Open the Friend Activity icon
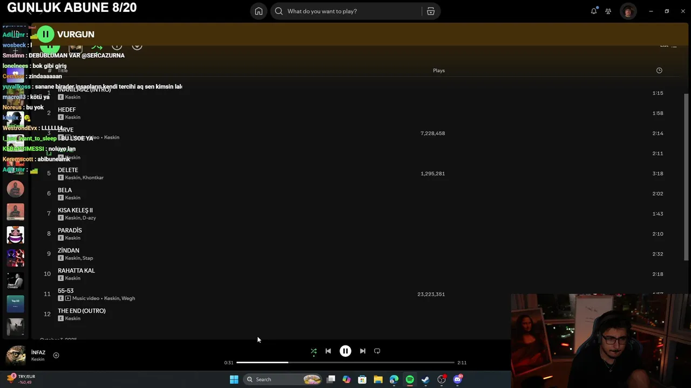Screen dimensions: 691x388 click(x=608, y=11)
